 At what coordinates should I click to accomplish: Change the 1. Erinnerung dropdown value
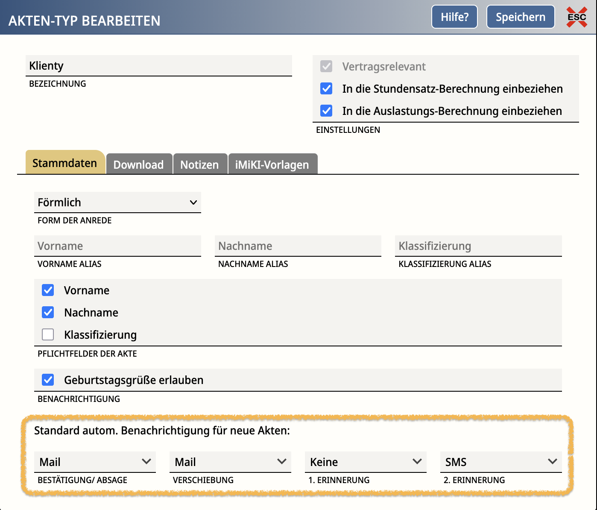pos(366,462)
